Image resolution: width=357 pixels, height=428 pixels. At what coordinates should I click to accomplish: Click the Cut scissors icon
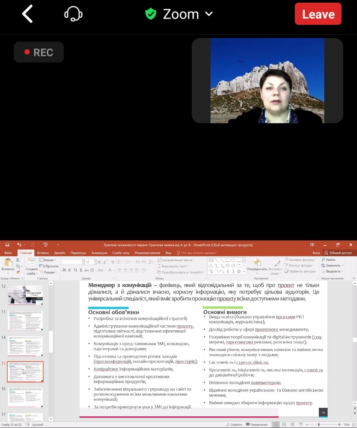click(x=18, y=260)
